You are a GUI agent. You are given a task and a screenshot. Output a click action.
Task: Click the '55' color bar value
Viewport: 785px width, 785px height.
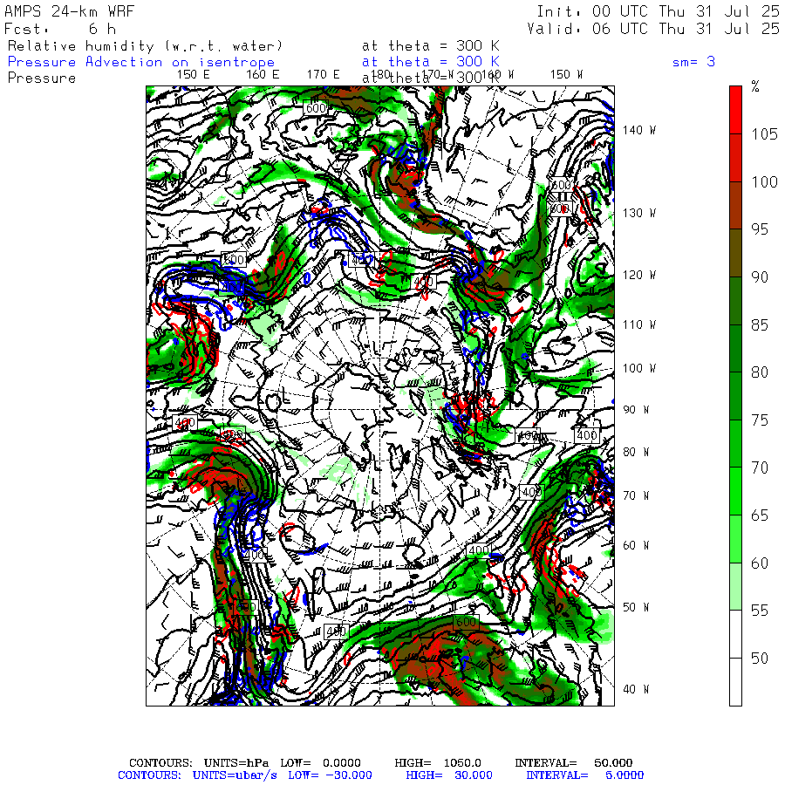[760, 611]
